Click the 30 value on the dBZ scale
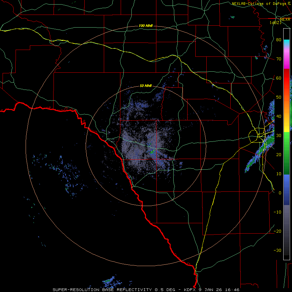This screenshot has width=292, height=292. (x=279, y=136)
